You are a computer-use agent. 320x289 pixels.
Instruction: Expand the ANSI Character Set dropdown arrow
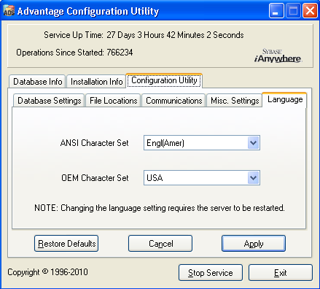(x=253, y=143)
